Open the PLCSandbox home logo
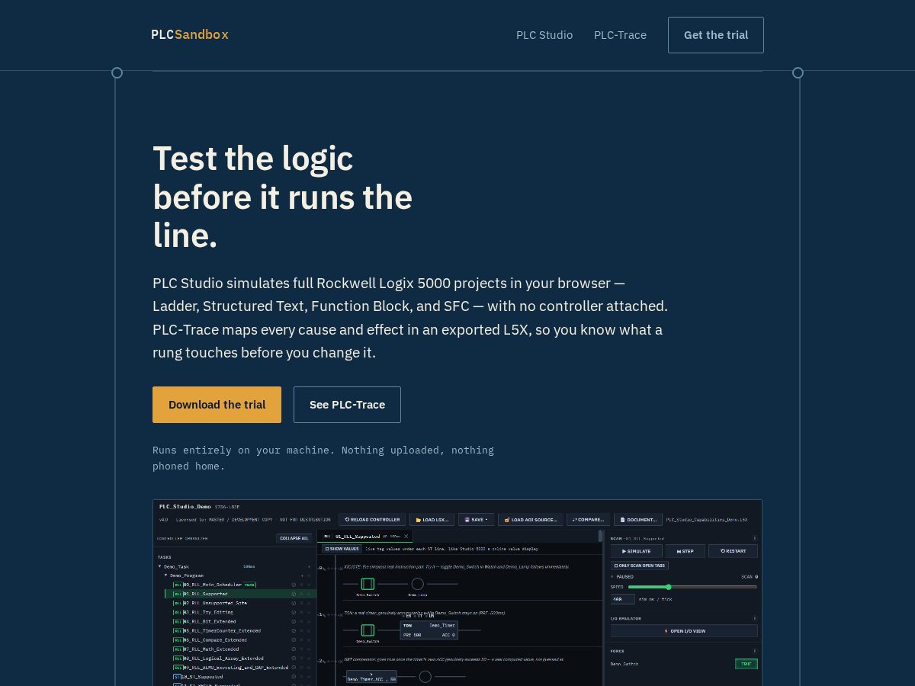This screenshot has height=686, width=915. [190, 34]
